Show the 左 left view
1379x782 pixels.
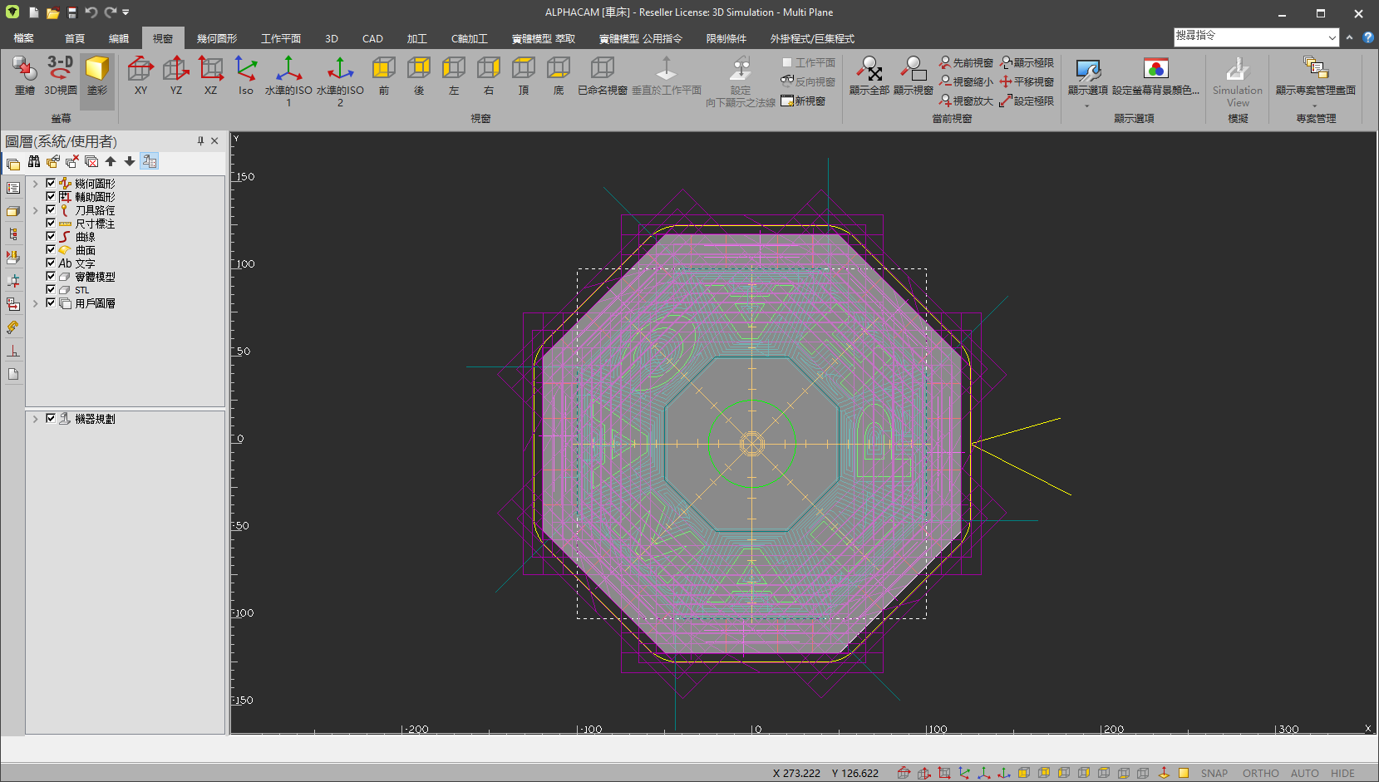454,76
